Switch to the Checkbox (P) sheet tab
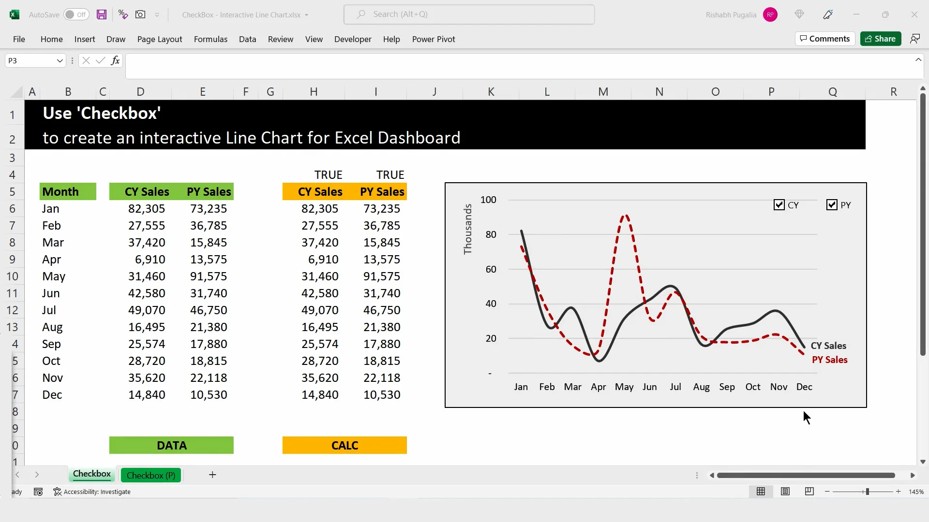This screenshot has height=522, width=929. pyautogui.click(x=150, y=475)
